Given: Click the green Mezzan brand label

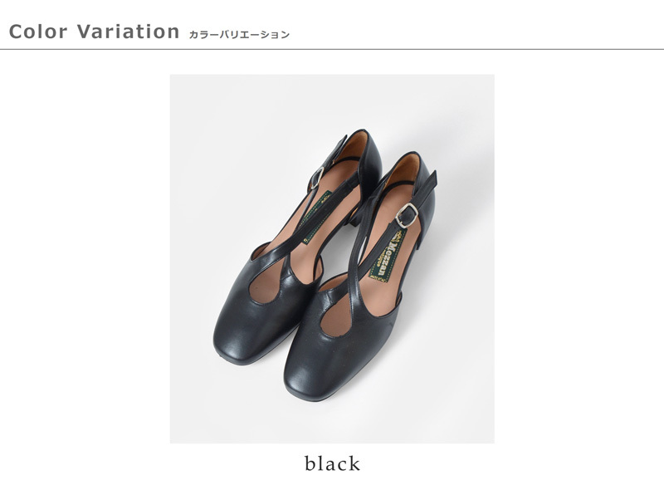Looking at the screenshot, I should 388,256.
